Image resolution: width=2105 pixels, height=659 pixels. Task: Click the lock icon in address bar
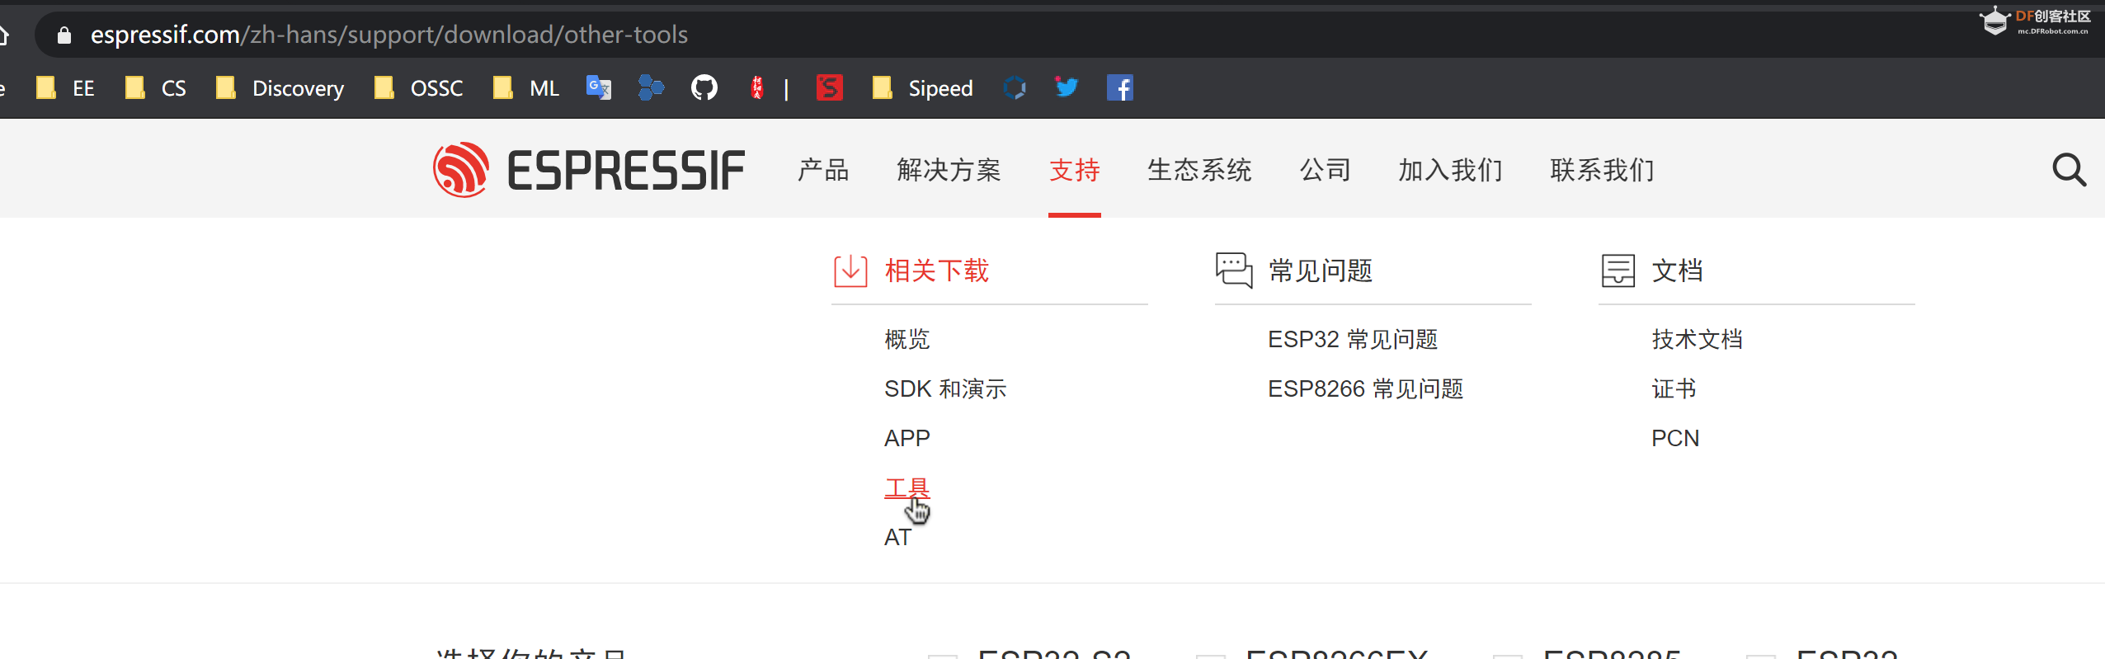64,35
